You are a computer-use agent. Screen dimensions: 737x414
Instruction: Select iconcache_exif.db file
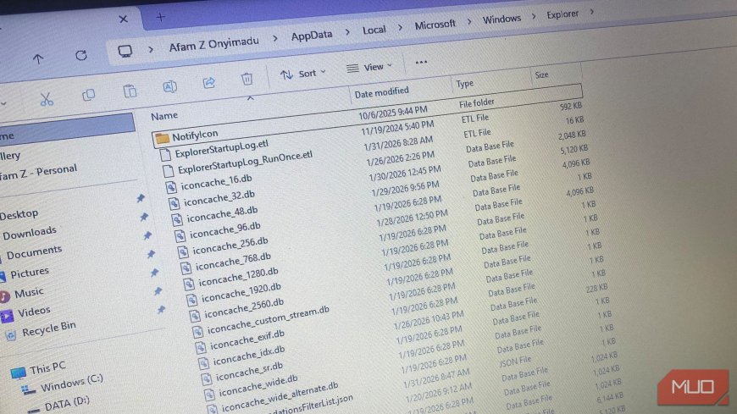(x=247, y=340)
